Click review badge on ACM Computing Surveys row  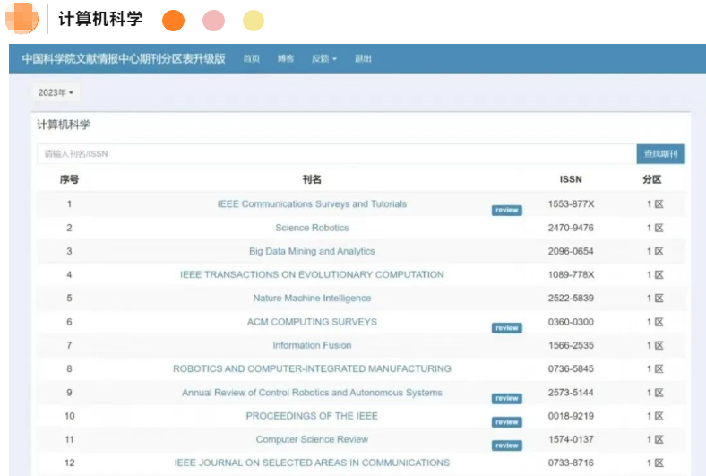tap(507, 328)
